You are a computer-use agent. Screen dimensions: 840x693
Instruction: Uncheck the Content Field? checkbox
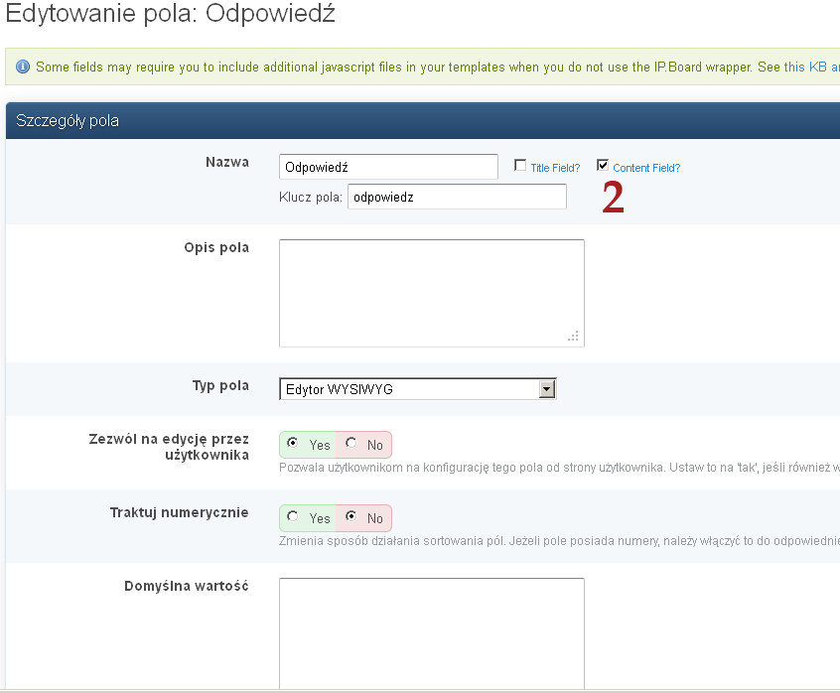coord(603,166)
